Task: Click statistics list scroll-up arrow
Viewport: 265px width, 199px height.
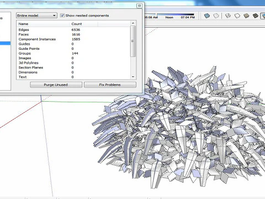Action: [133, 23]
